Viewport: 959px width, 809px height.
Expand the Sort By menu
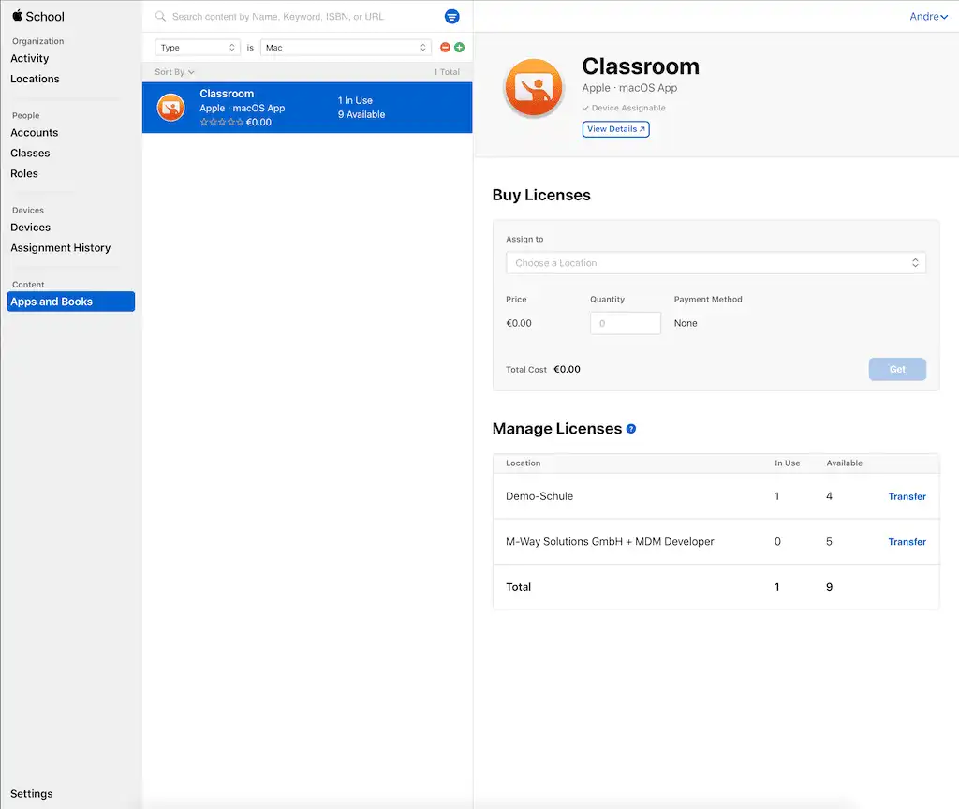tap(174, 71)
